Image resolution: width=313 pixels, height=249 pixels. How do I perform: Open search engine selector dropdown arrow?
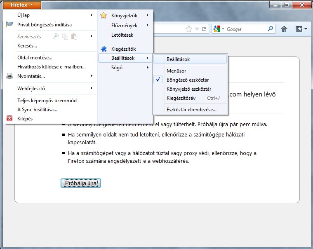pyautogui.click(x=223, y=29)
